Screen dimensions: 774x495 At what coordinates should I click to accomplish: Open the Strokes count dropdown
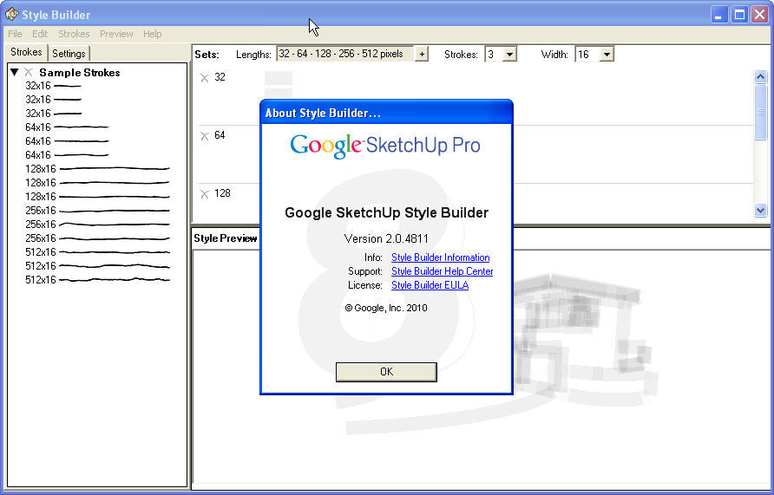click(x=510, y=55)
